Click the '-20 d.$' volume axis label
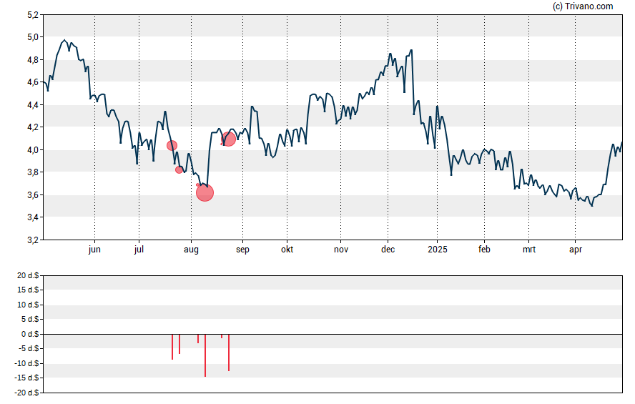635x404 pixels. [x=26, y=393]
